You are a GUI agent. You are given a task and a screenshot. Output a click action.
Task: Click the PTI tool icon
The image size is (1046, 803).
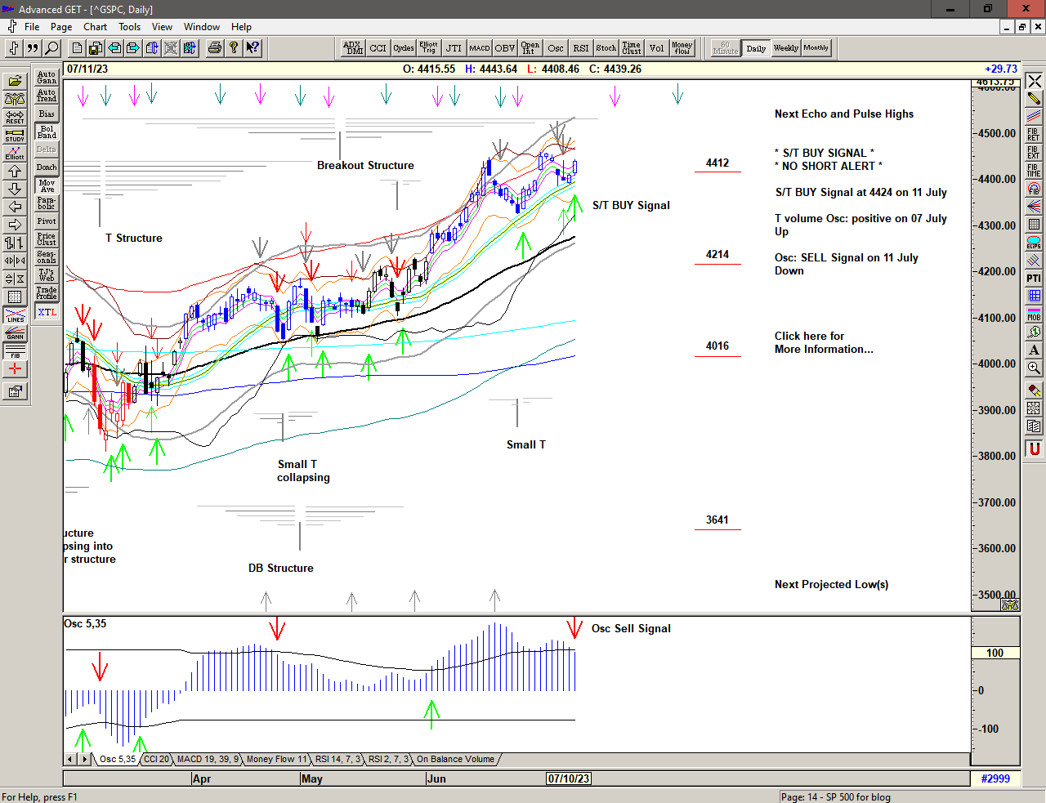(1034, 279)
